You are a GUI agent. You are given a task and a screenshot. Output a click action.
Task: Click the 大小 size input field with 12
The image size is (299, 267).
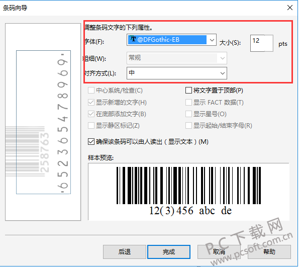click(x=262, y=43)
